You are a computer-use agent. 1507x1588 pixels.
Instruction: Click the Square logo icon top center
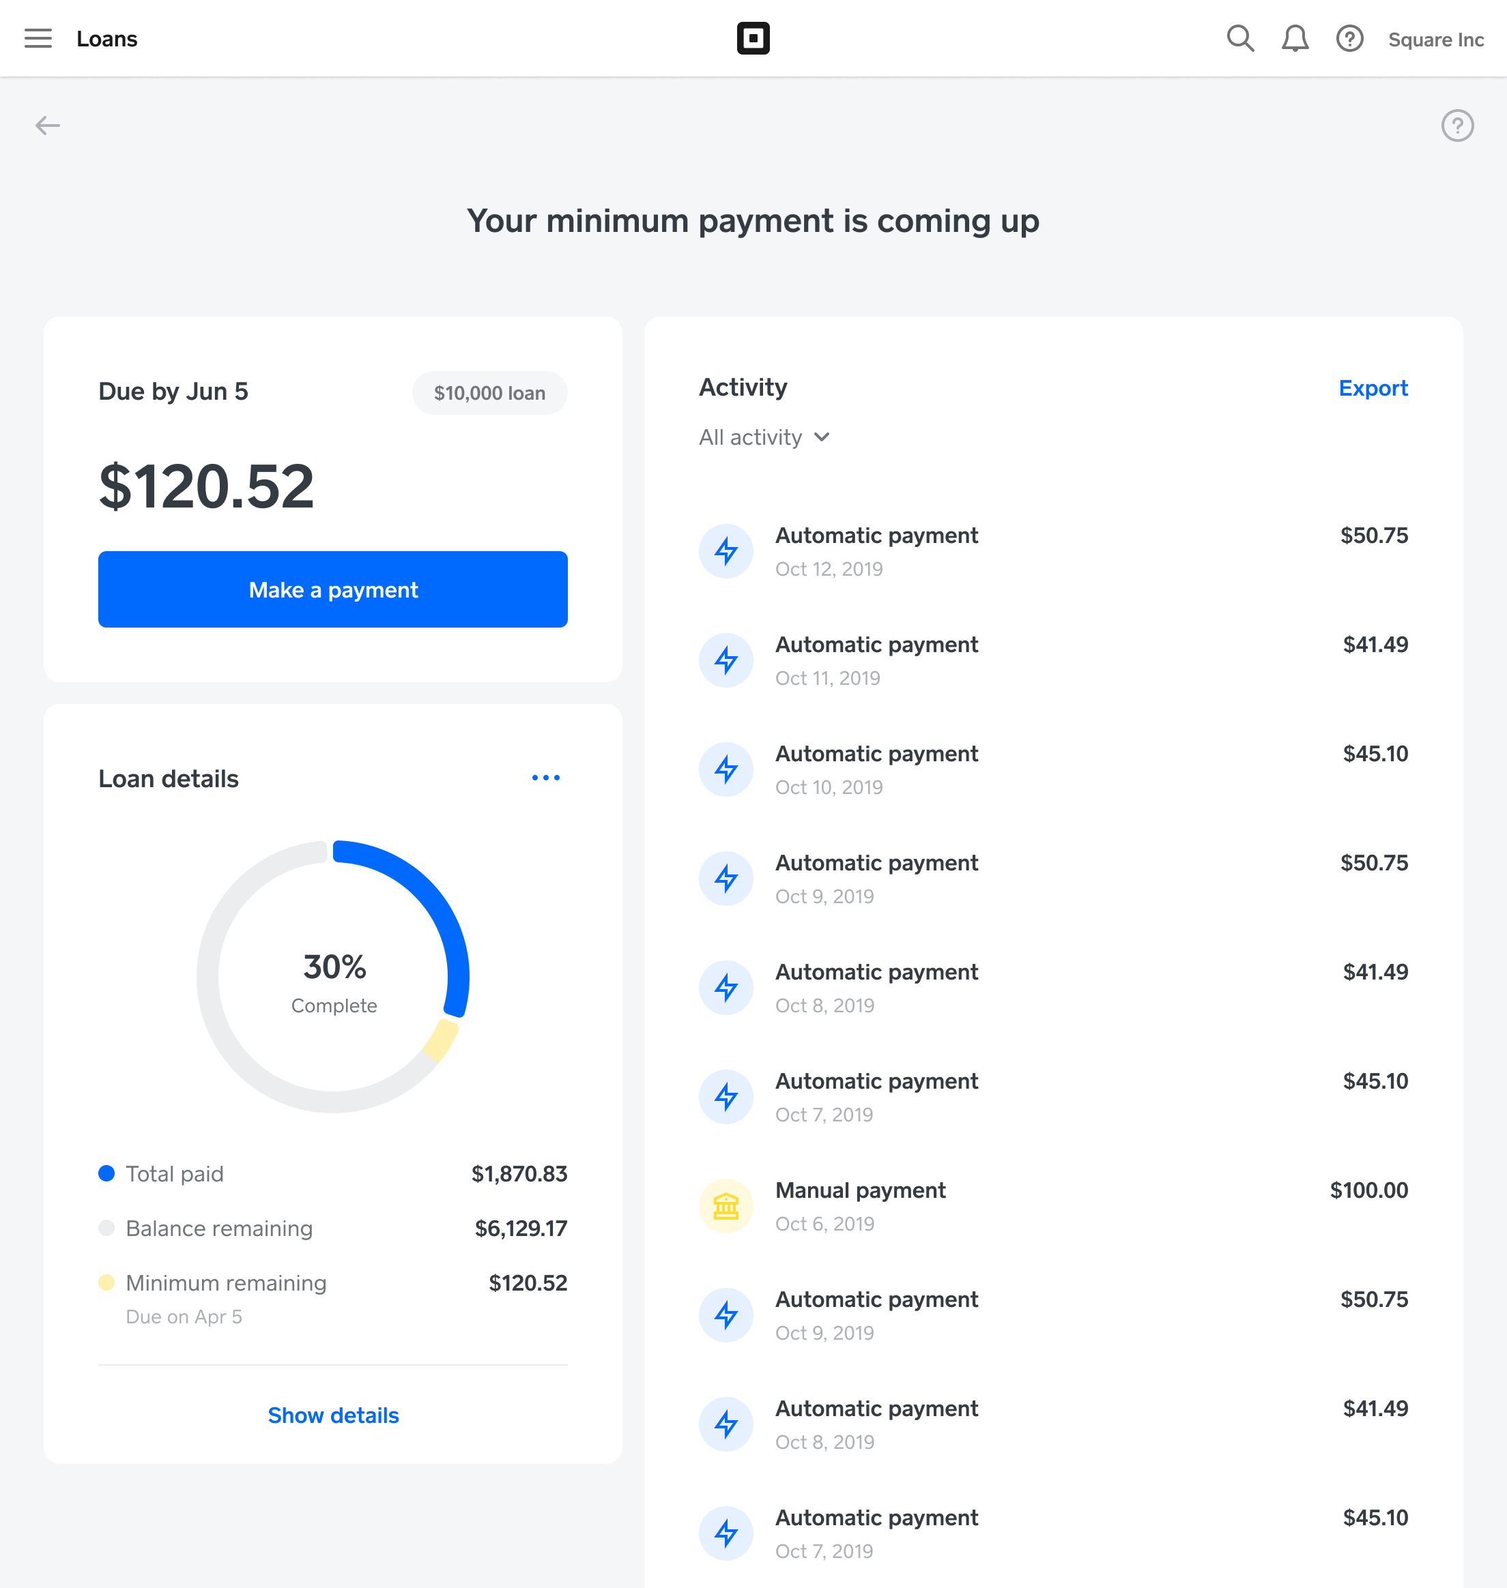(752, 38)
